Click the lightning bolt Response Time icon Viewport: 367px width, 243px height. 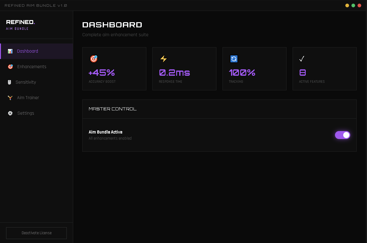pos(164,59)
